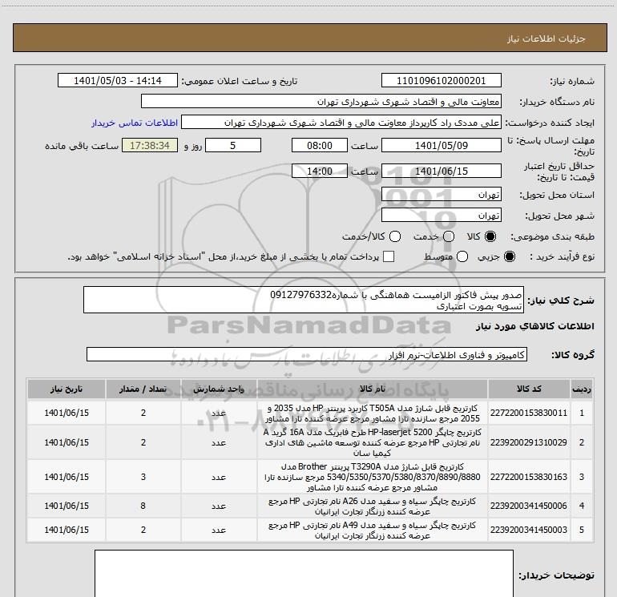Click the general need description text box
Image resolution: width=617 pixels, height=597 pixels.
click(304, 300)
